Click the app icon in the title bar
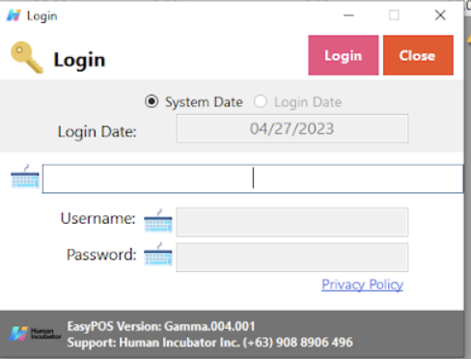471x359 pixels. [x=14, y=15]
